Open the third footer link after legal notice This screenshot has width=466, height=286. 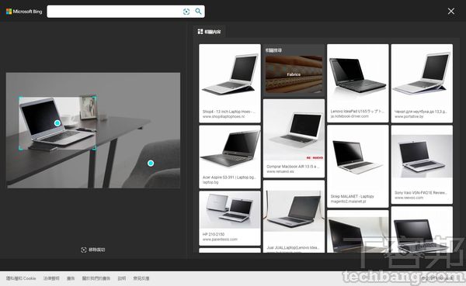pyautogui.click(x=71, y=278)
